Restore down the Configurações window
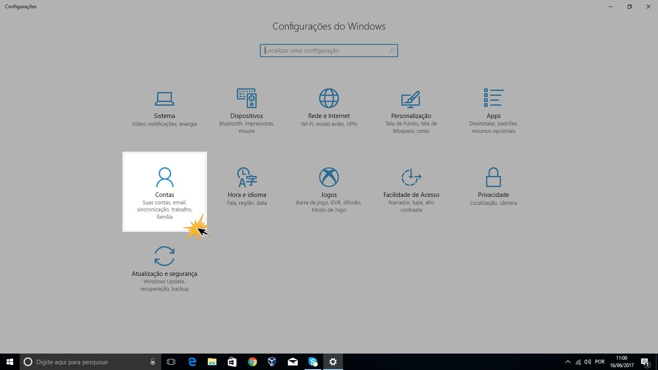 pos(629,7)
